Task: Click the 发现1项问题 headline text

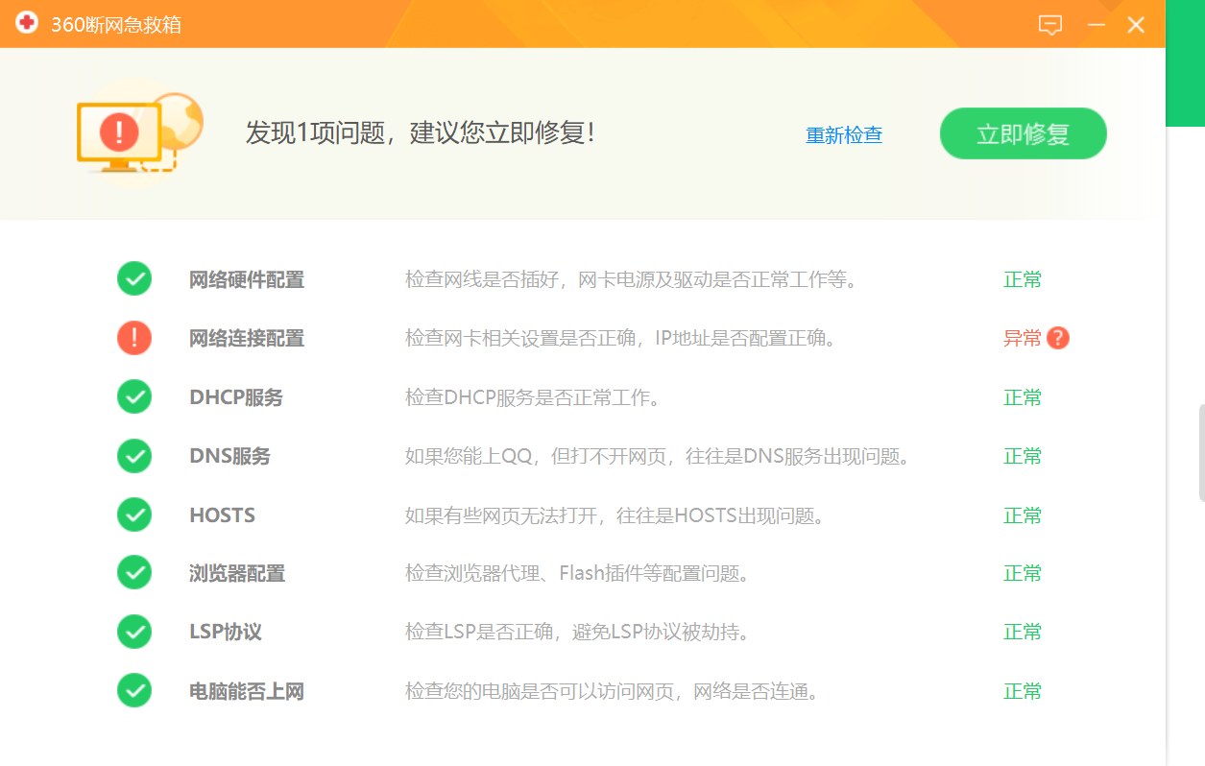Action: (420, 132)
